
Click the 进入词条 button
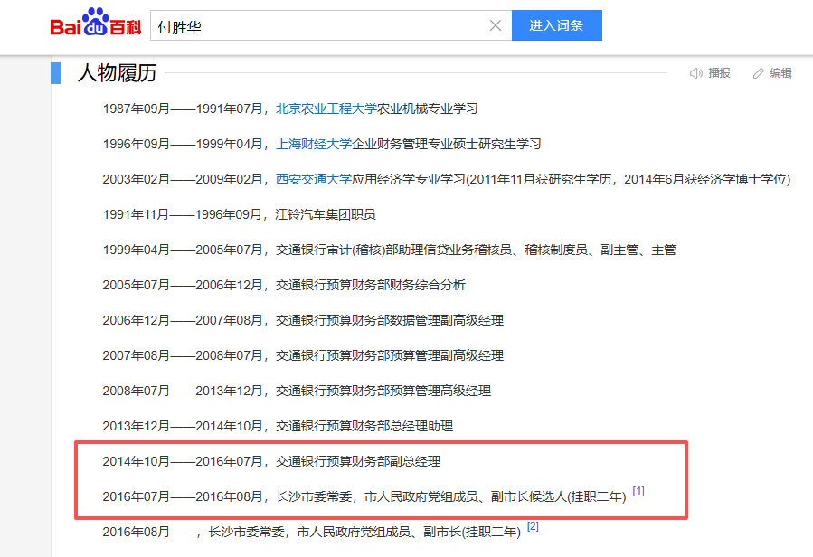click(x=557, y=25)
